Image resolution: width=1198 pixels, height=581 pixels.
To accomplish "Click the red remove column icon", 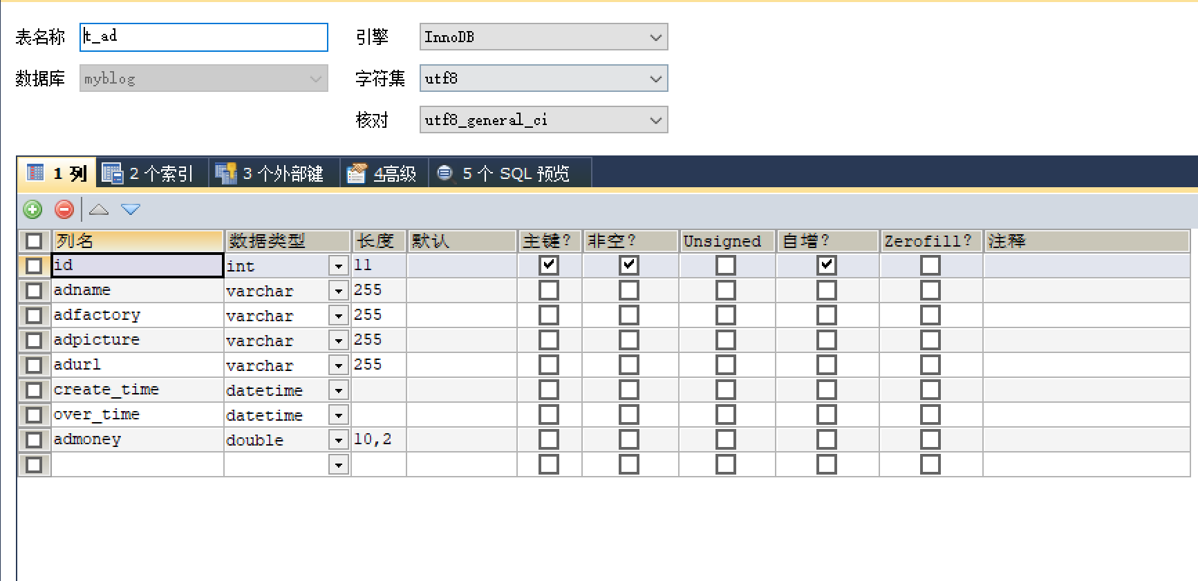I will (64, 209).
